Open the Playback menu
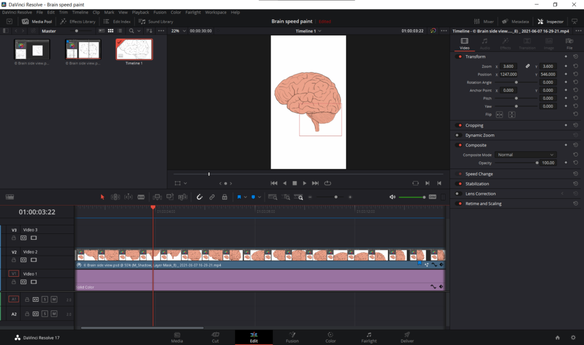 (x=140, y=11)
